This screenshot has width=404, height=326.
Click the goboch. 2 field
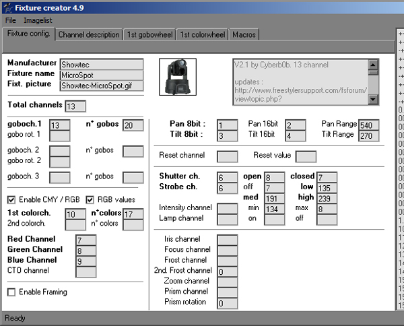click(x=59, y=152)
